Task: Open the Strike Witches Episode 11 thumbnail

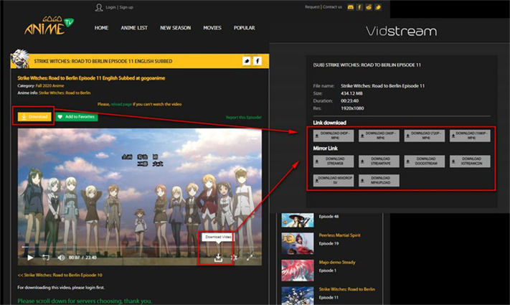Action: [x=298, y=296]
